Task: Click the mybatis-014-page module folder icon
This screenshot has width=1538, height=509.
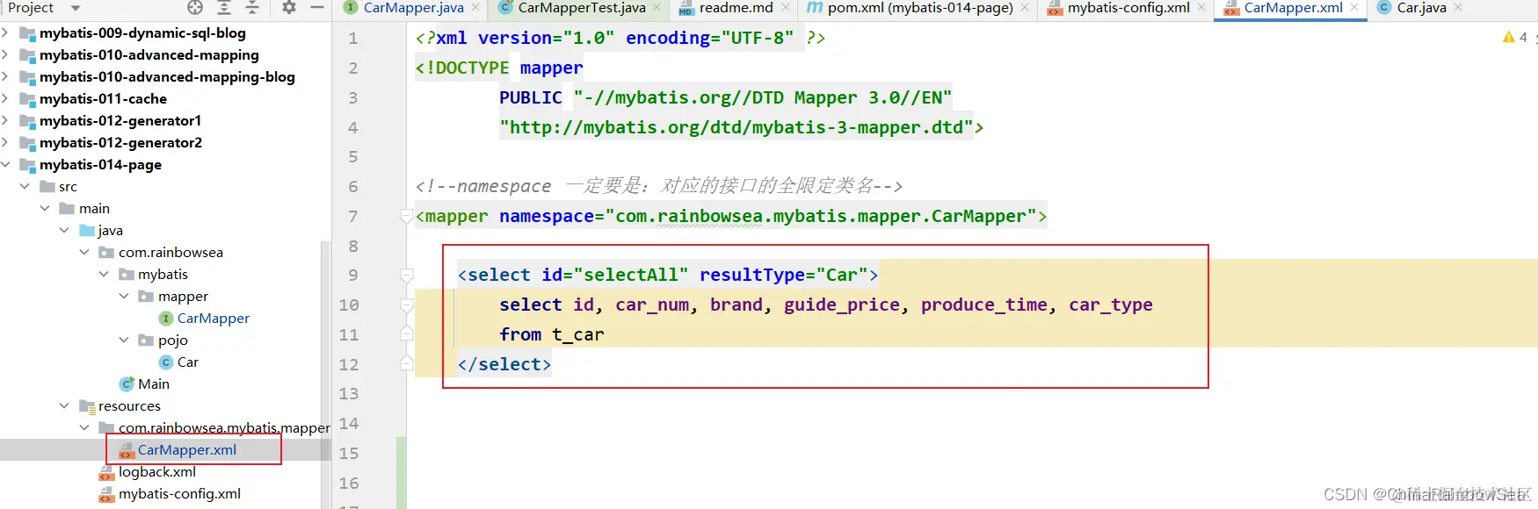Action: pyautogui.click(x=27, y=165)
